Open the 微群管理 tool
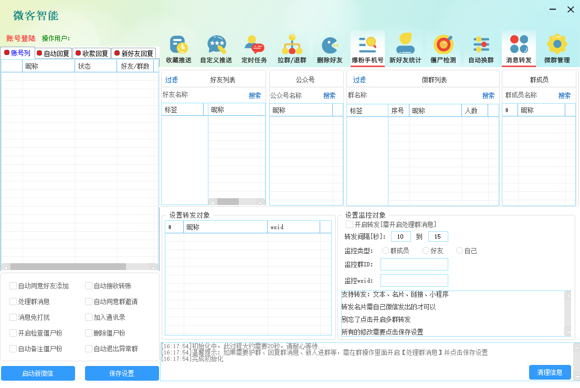580x388 pixels. click(x=557, y=49)
